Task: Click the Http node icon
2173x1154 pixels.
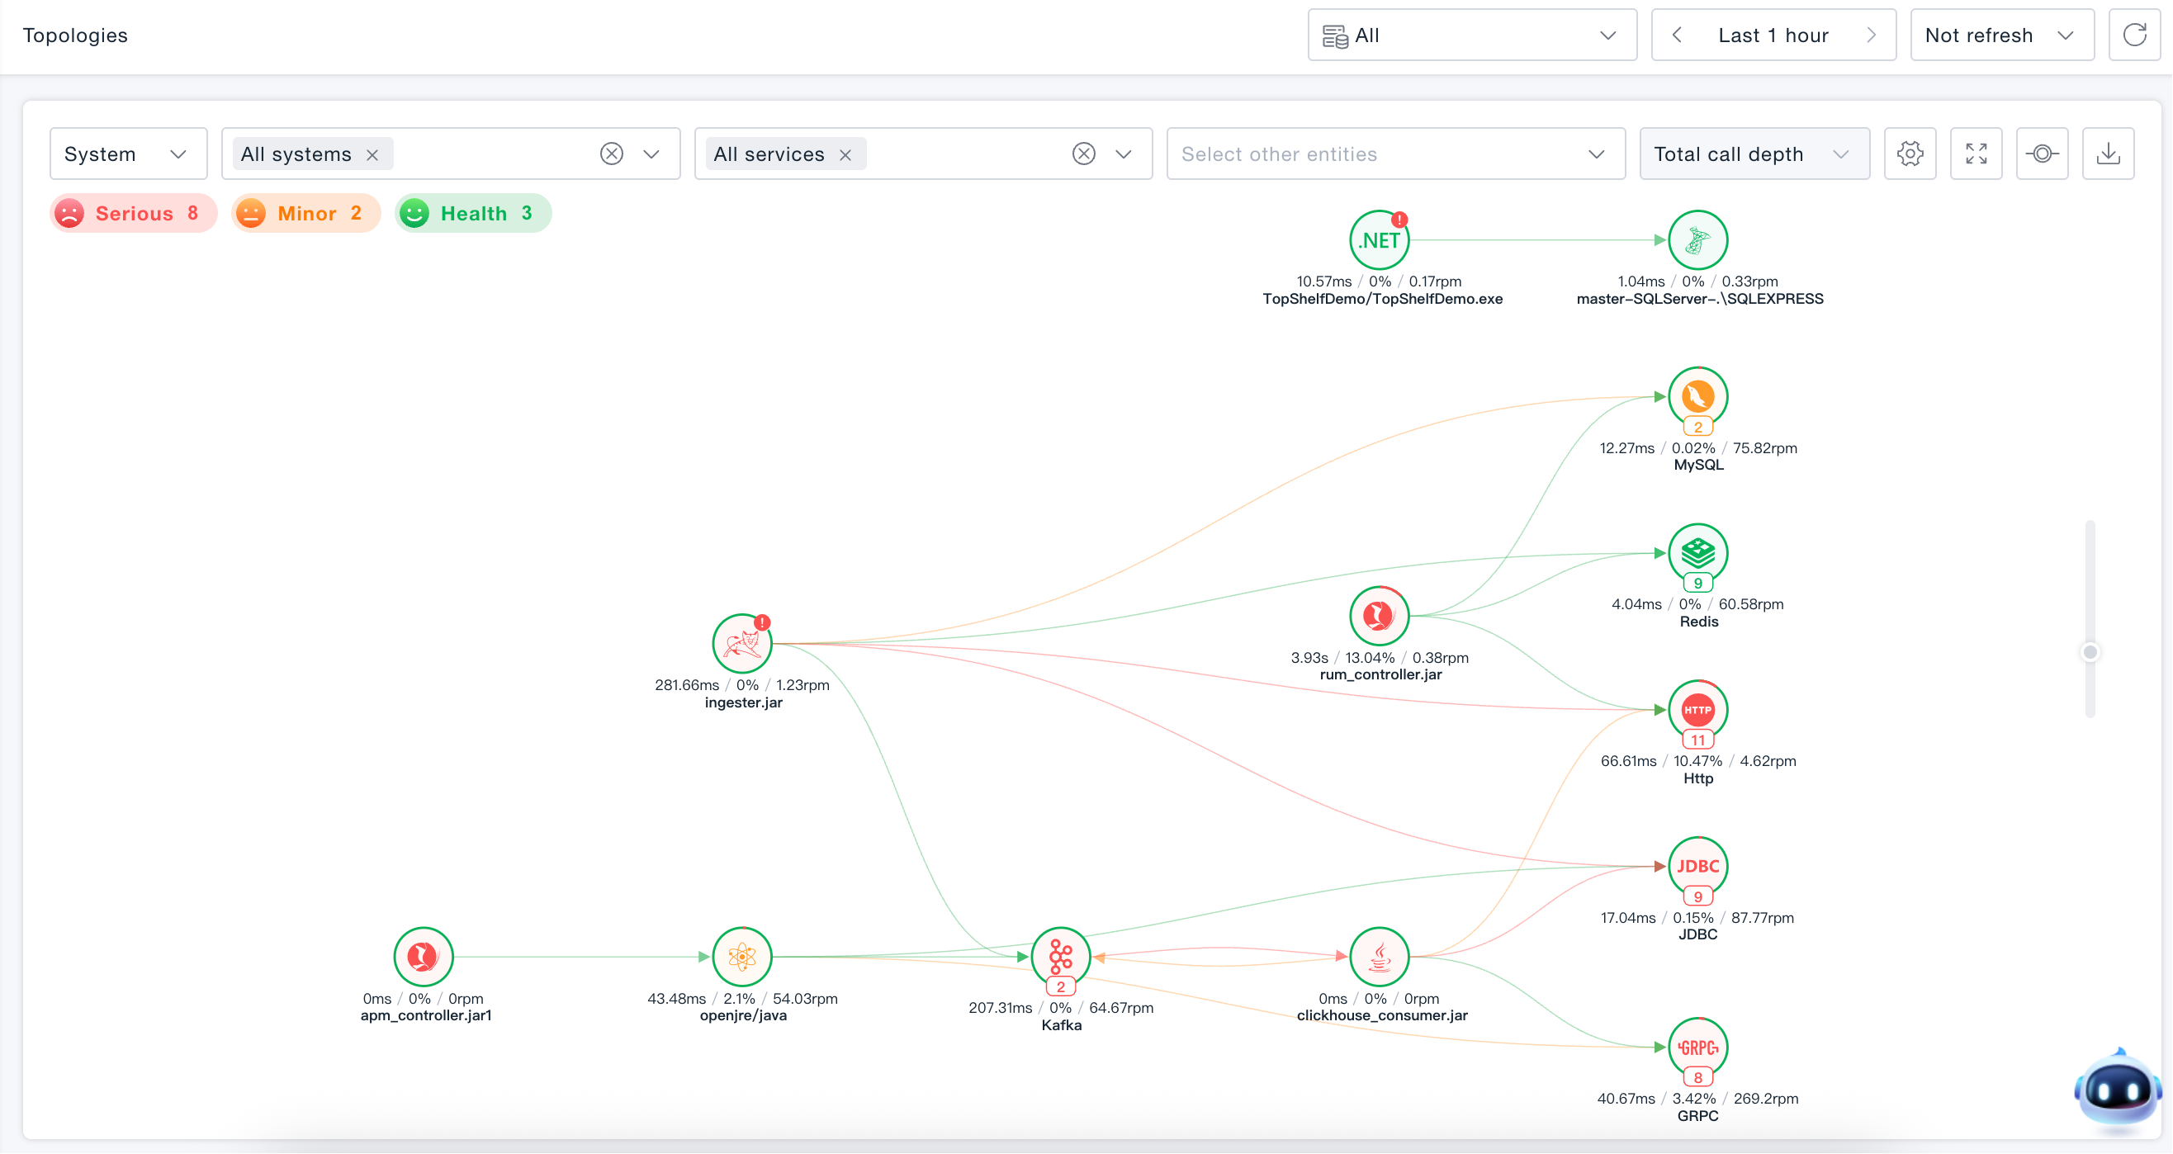Action: [x=1697, y=710]
